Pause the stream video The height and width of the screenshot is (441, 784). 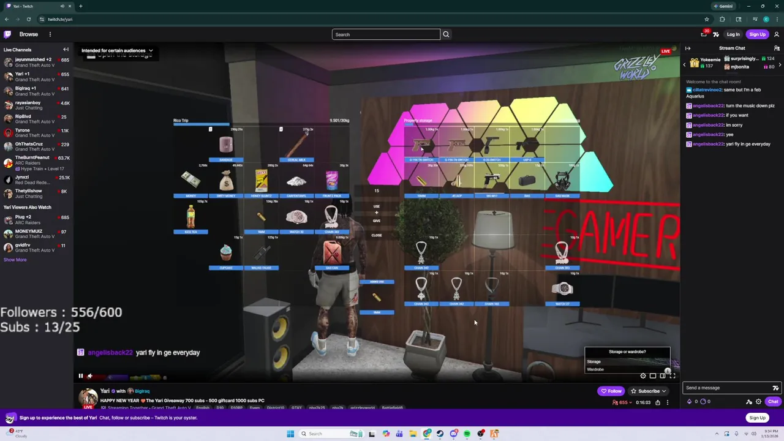click(80, 376)
